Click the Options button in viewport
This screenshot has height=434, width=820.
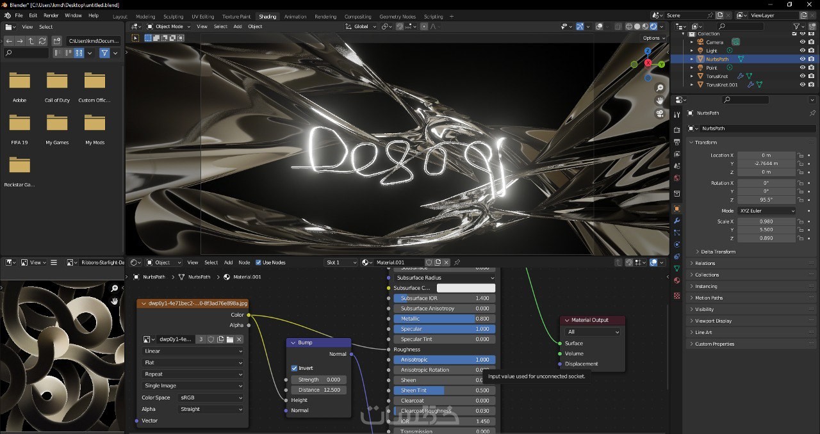tap(653, 38)
